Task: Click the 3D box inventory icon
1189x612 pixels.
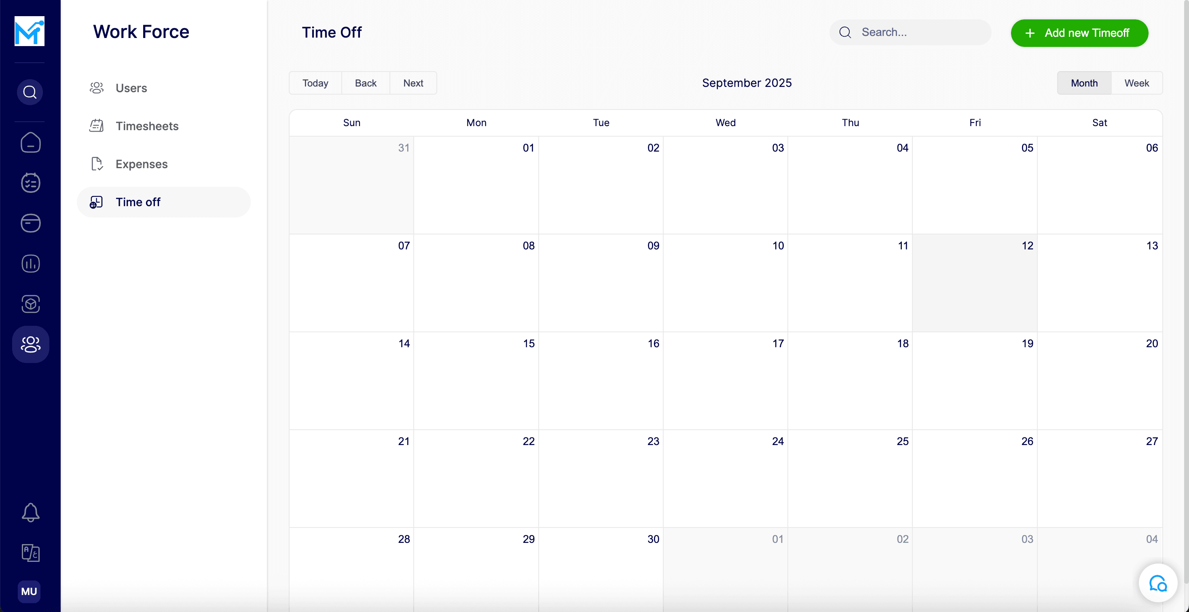Action: click(x=30, y=304)
